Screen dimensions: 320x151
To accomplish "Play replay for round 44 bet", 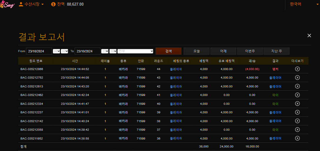I will (297, 69).
